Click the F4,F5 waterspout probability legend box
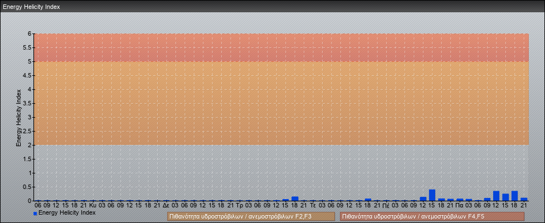The width and height of the screenshot is (545, 223). (x=432, y=216)
